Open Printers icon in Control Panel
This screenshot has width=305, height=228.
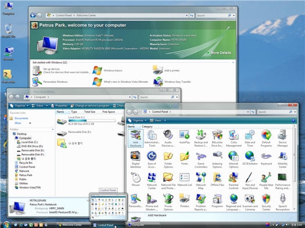[x=184, y=201]
